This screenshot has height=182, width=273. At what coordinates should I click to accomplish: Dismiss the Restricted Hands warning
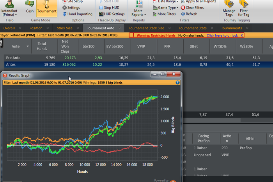coord(242,35)
